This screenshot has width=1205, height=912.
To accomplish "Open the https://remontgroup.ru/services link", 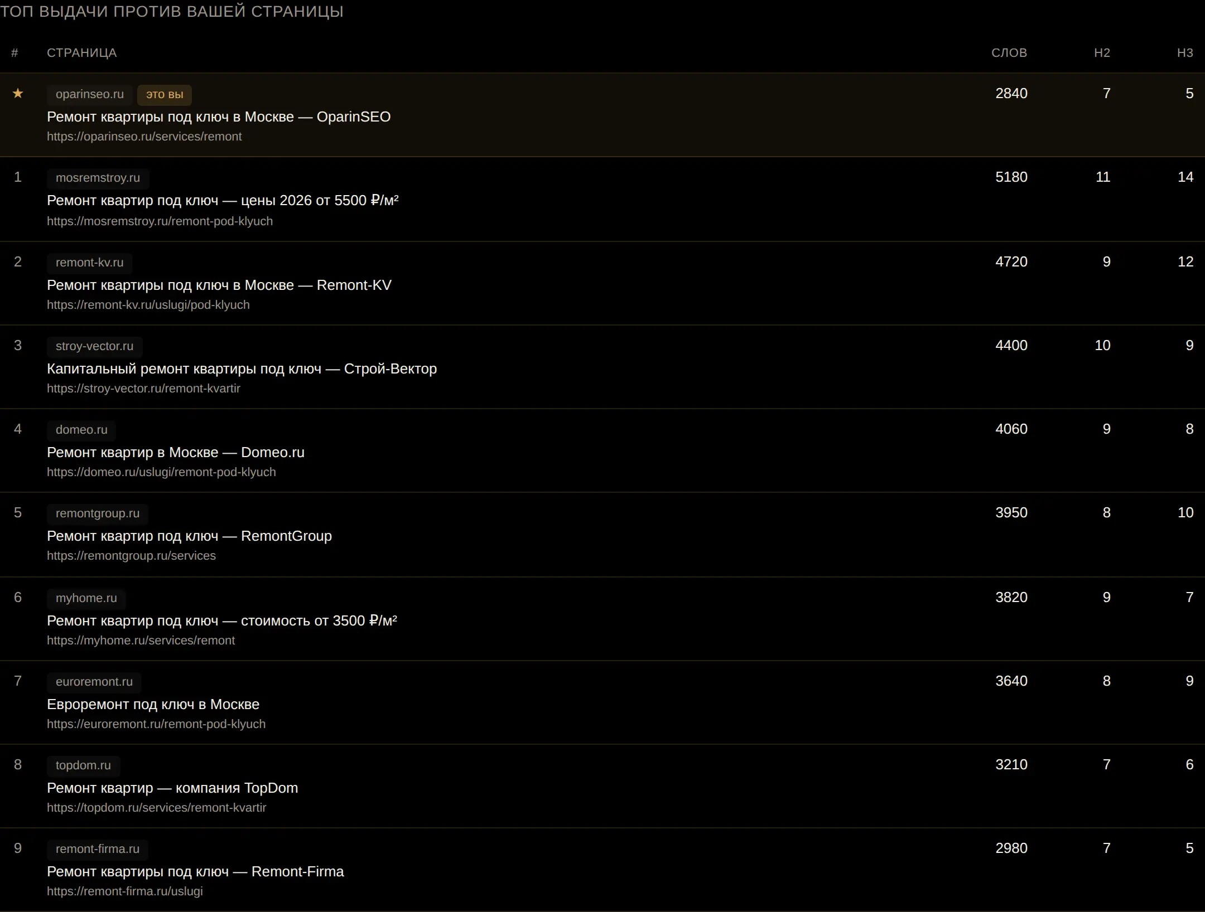I will click(x=131, y=556).
